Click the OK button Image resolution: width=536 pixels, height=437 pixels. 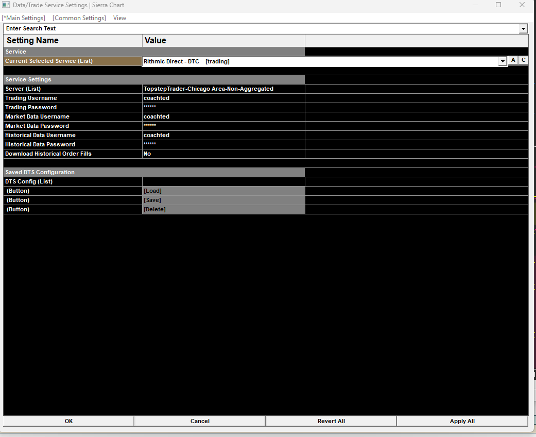point(68,421)
